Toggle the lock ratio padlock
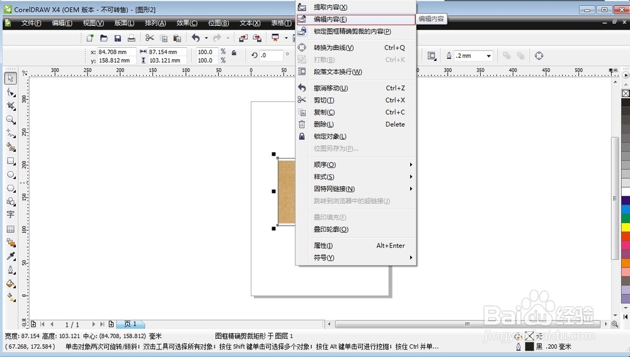The height and width of the screenshot is (357, 630). [x=234, y=53]
